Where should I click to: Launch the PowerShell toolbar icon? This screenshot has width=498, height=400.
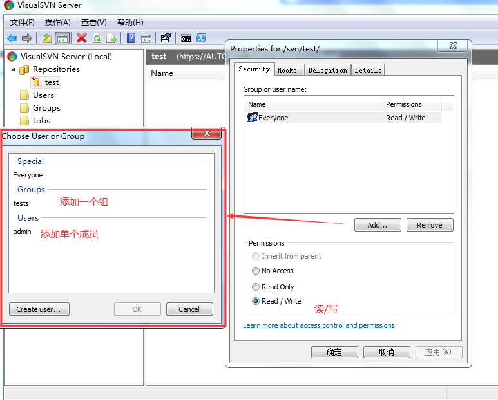(201, 39)
